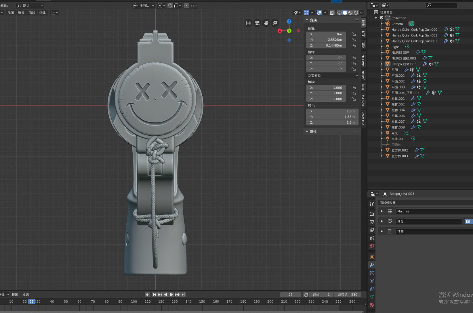The height and width of the screenshot is (313, 473).
Task: Select solid viewport shading mode
Action: 345,13
